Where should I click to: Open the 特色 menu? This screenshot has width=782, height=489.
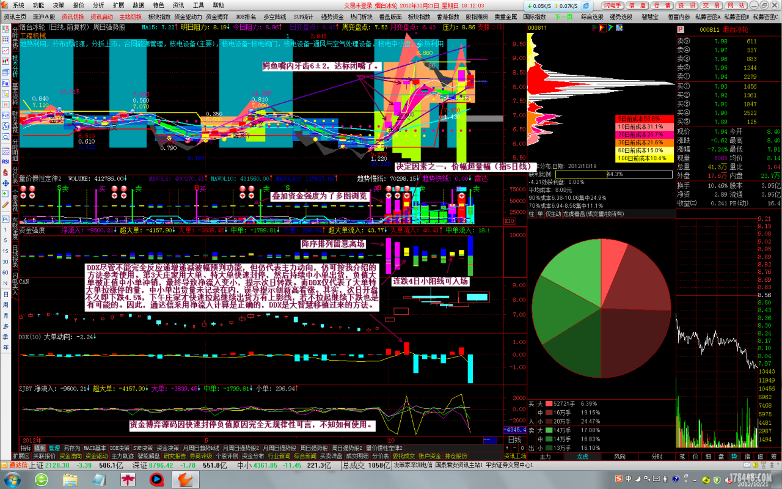tap(158, 5)
